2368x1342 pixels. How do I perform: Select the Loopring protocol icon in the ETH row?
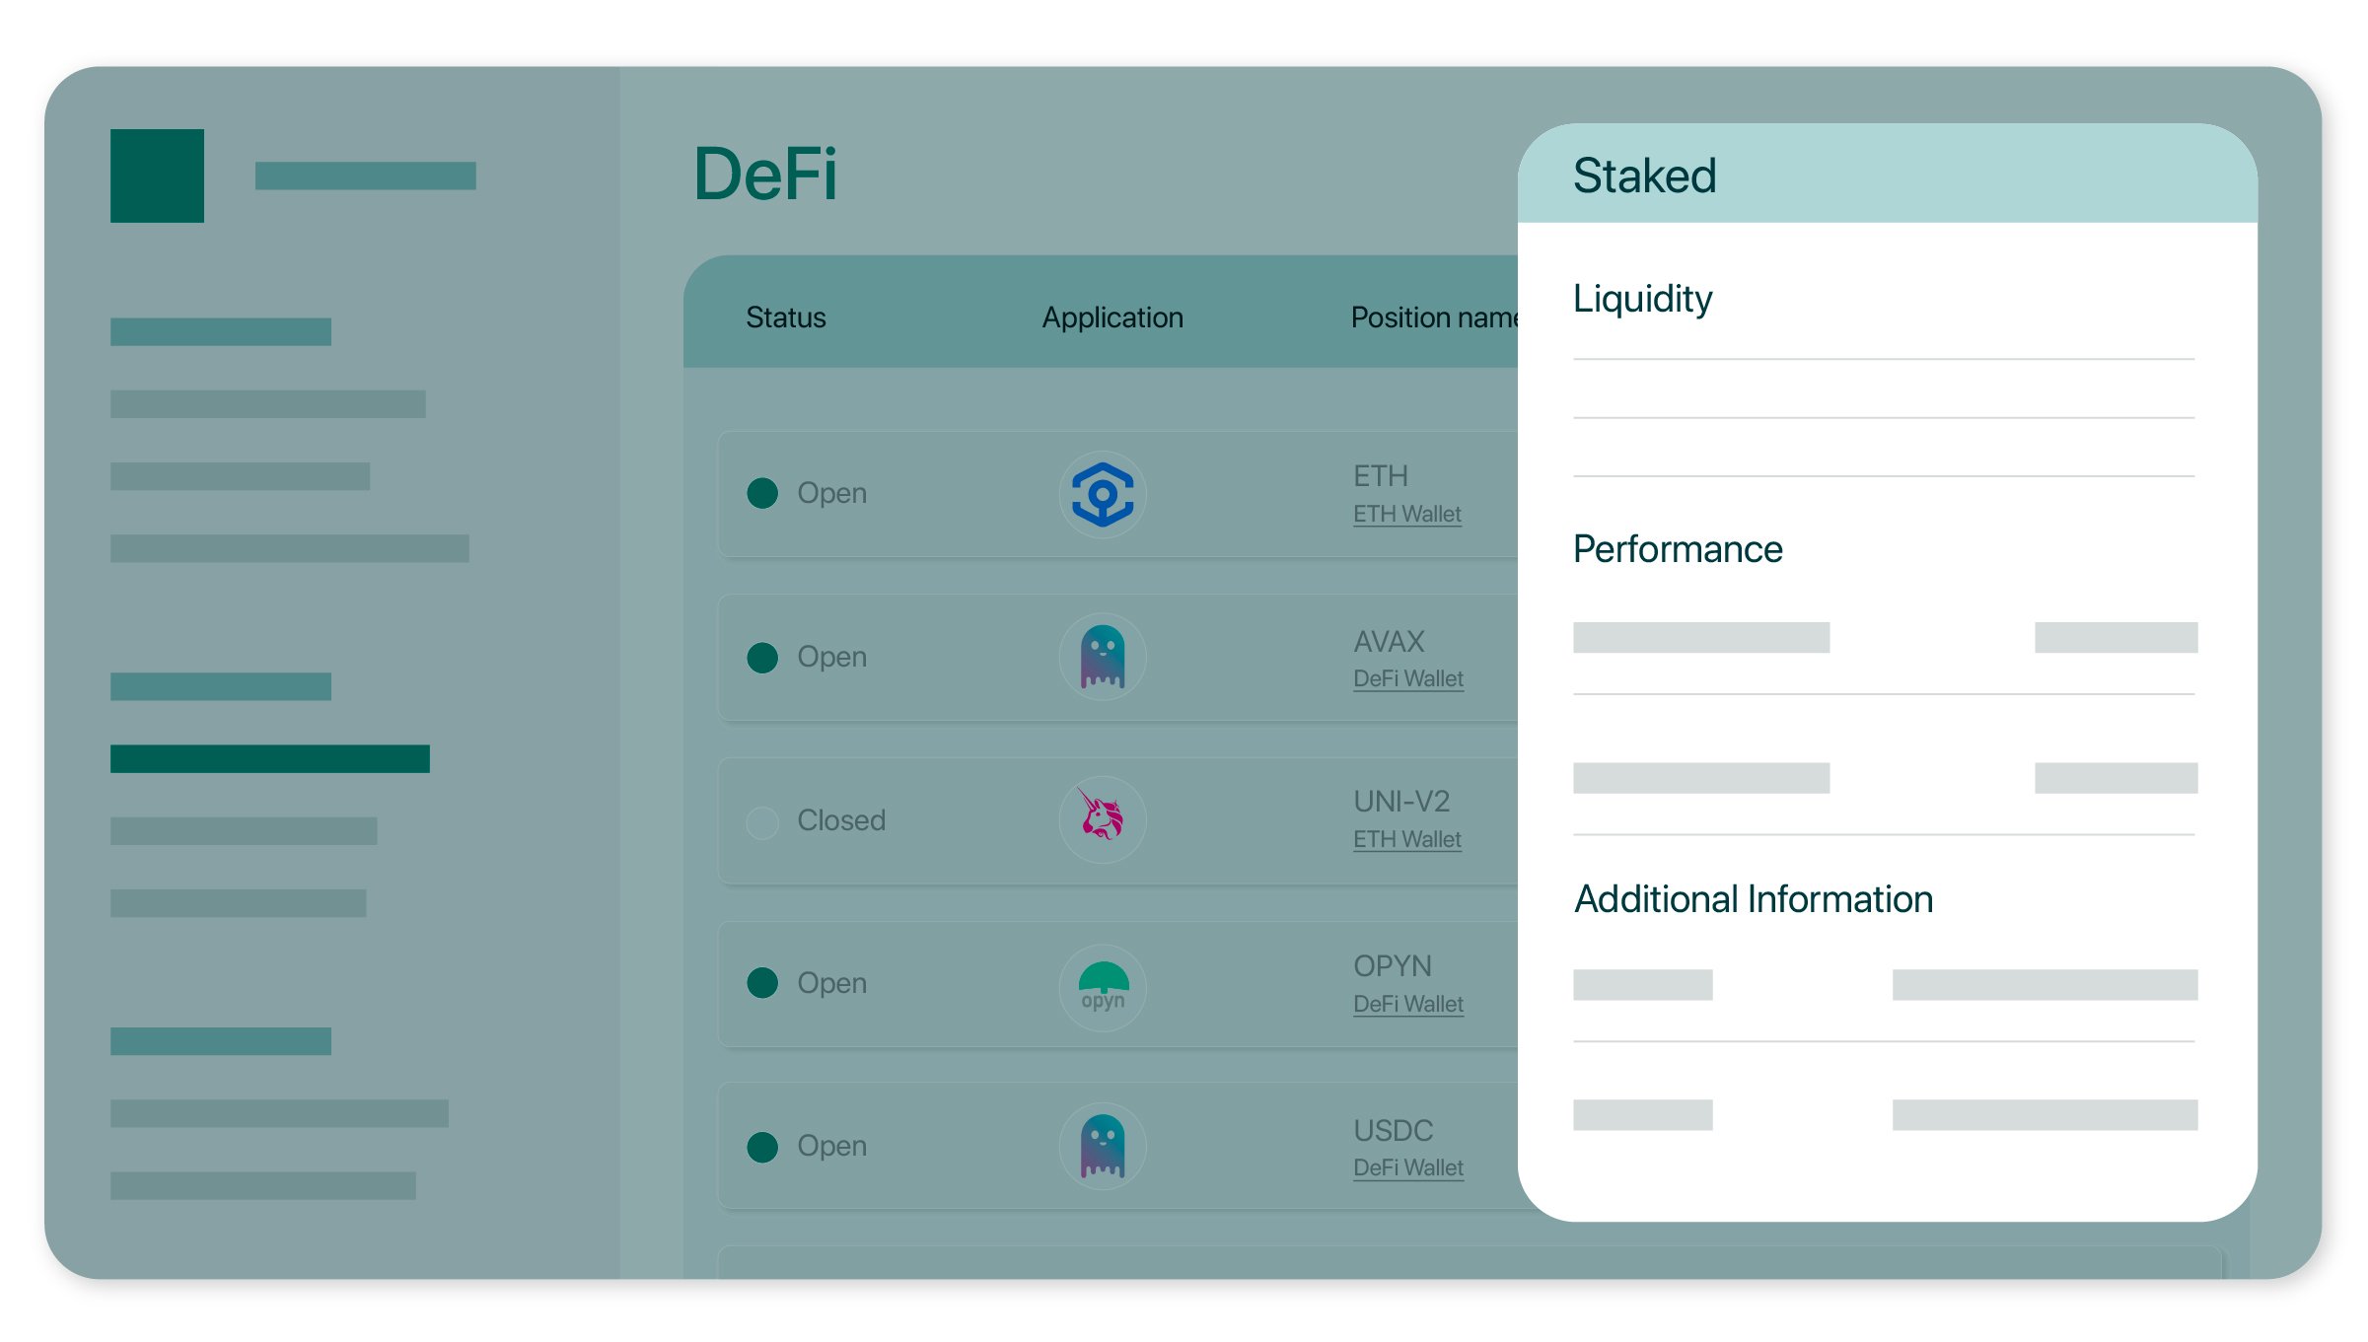pyautogui.click(x=1102, y=495)
